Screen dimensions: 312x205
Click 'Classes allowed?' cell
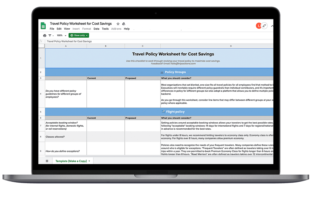[x=66, y=137]
